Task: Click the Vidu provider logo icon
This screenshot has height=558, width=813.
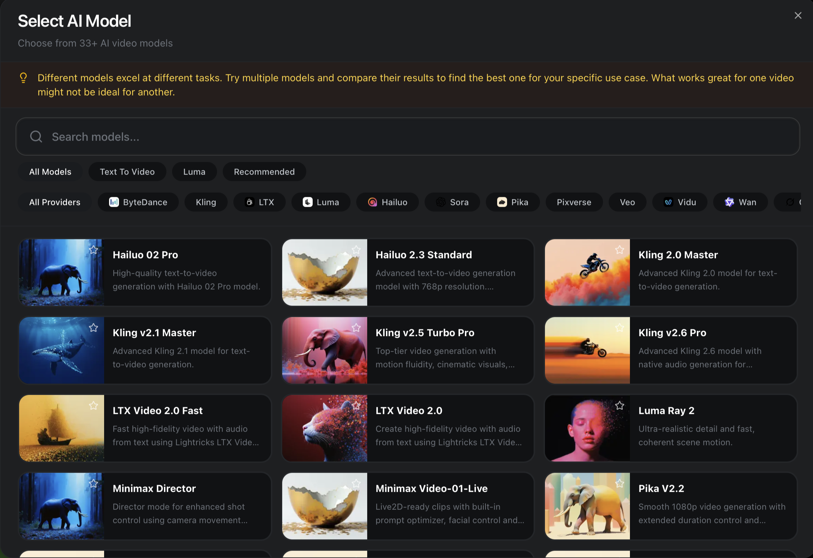Action: [x=668, y=202]
